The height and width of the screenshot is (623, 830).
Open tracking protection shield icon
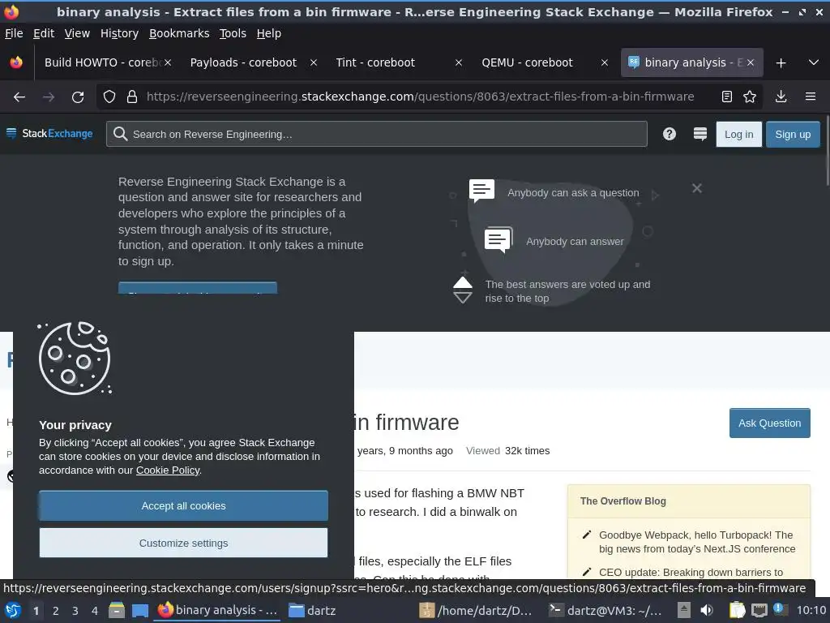(x=109, y=97)
